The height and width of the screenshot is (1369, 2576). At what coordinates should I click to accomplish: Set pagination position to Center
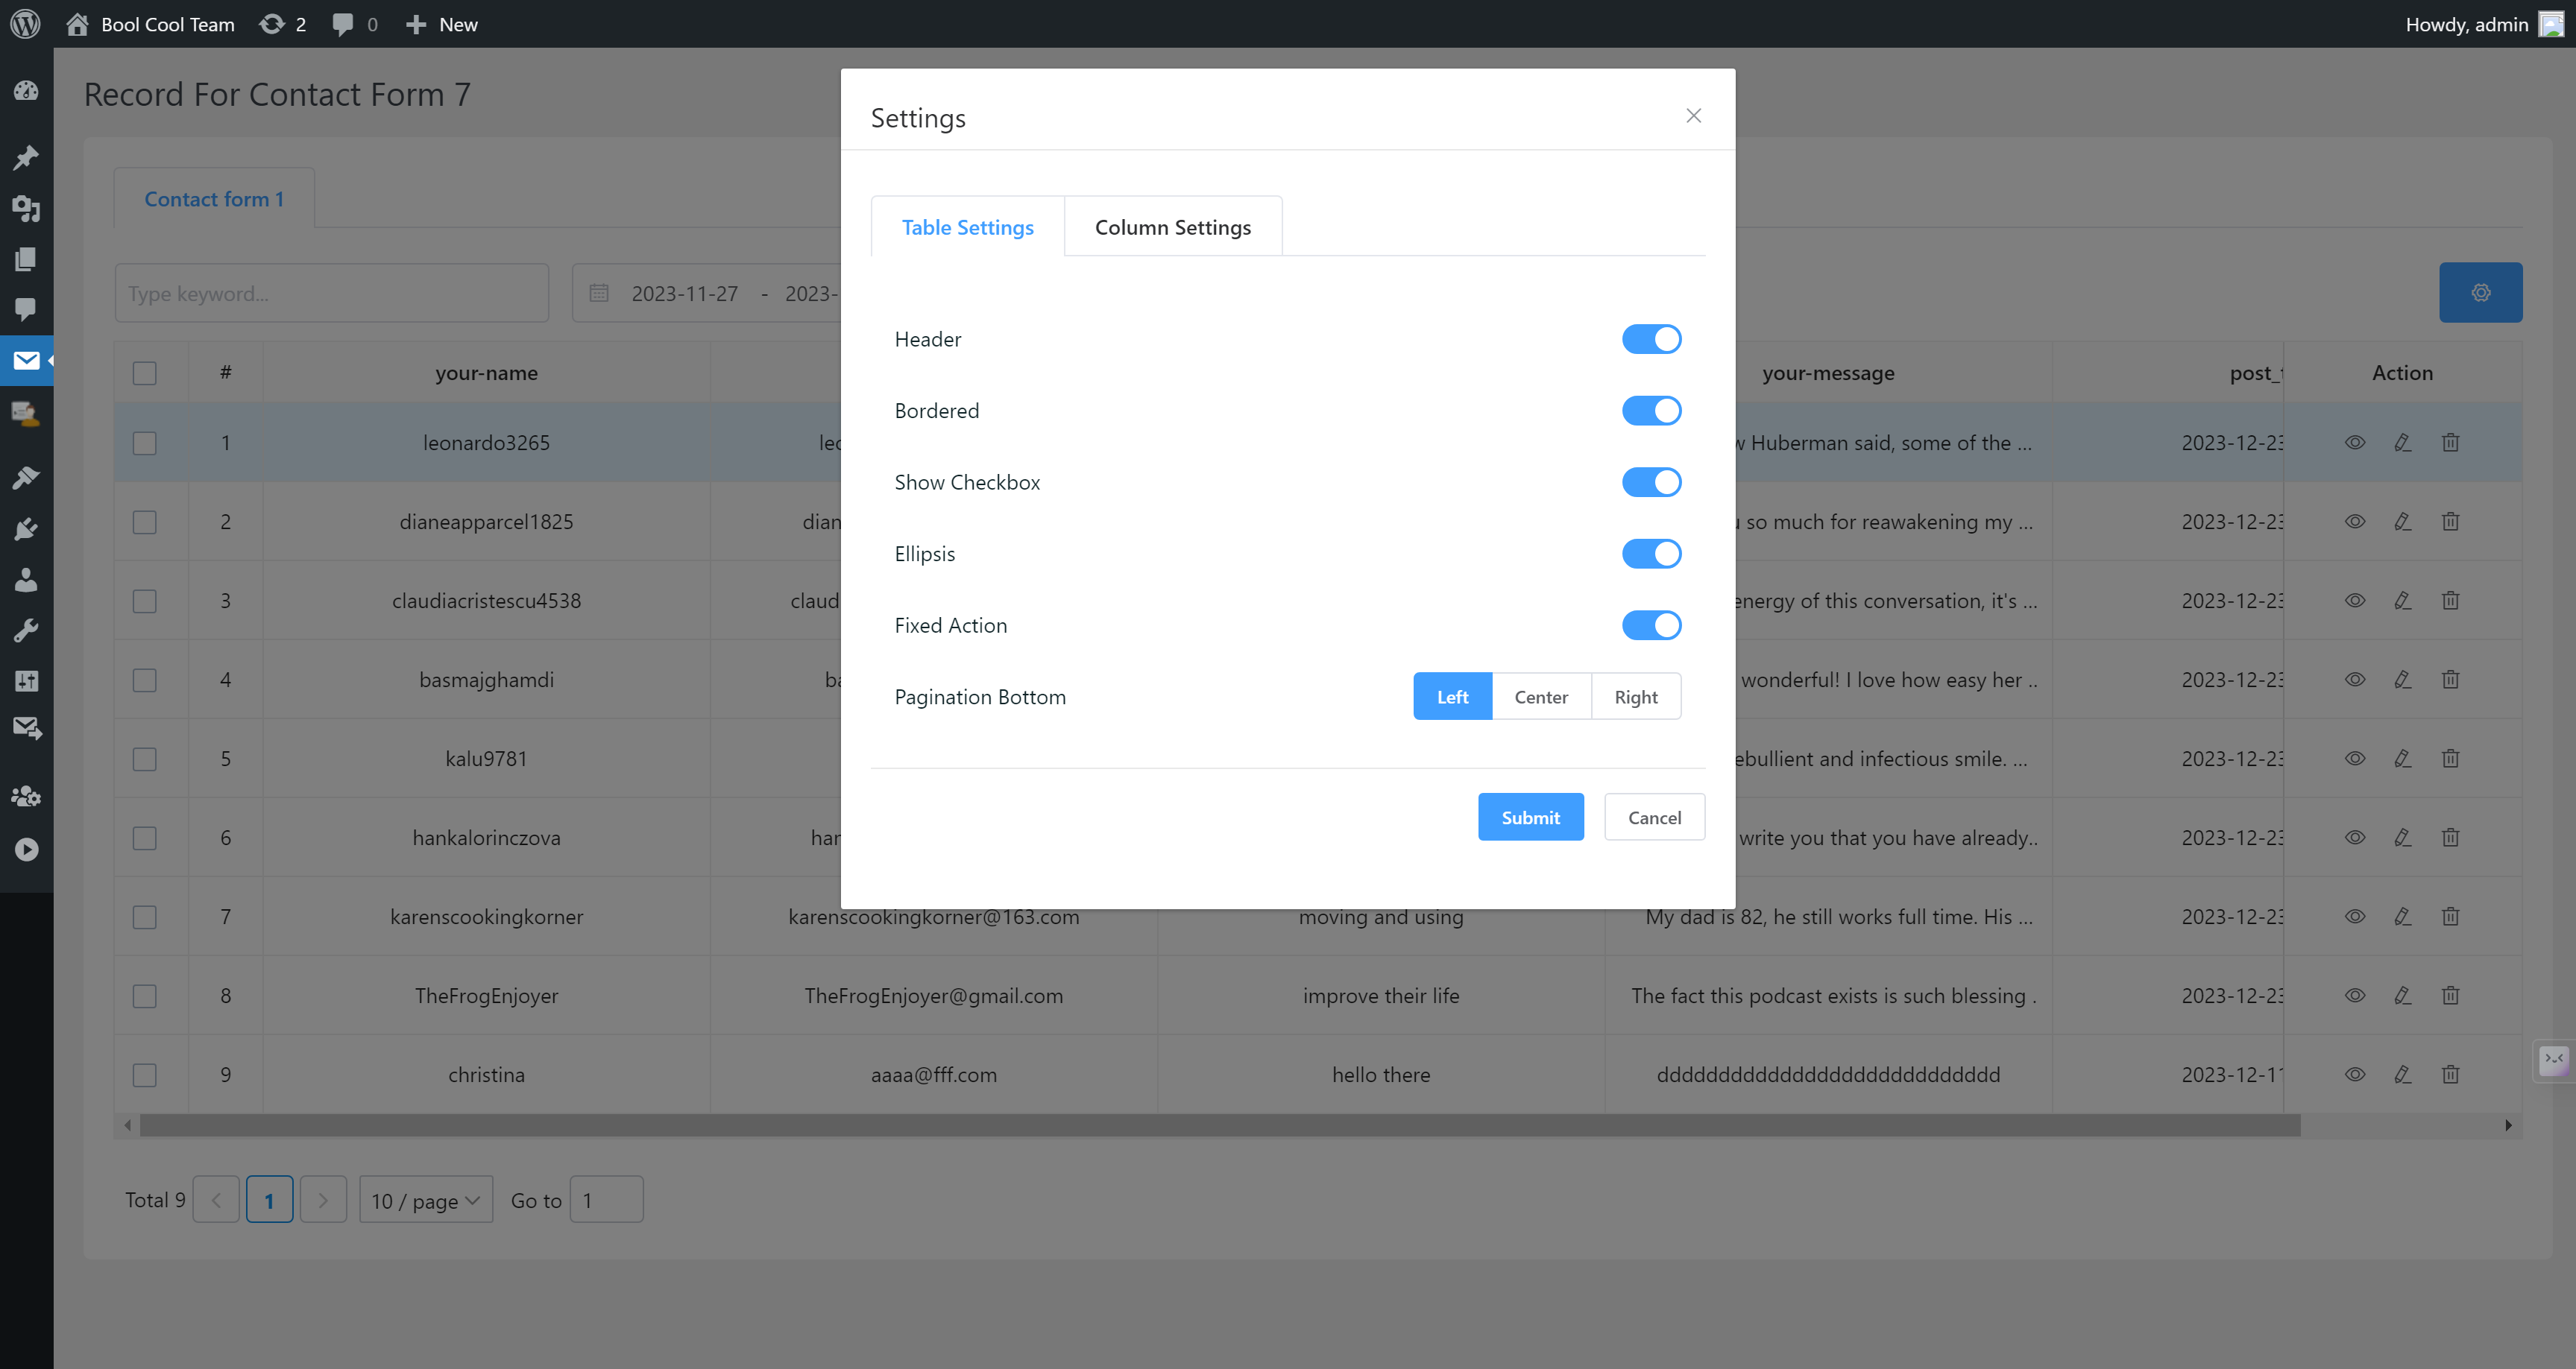click(1541, 697)
